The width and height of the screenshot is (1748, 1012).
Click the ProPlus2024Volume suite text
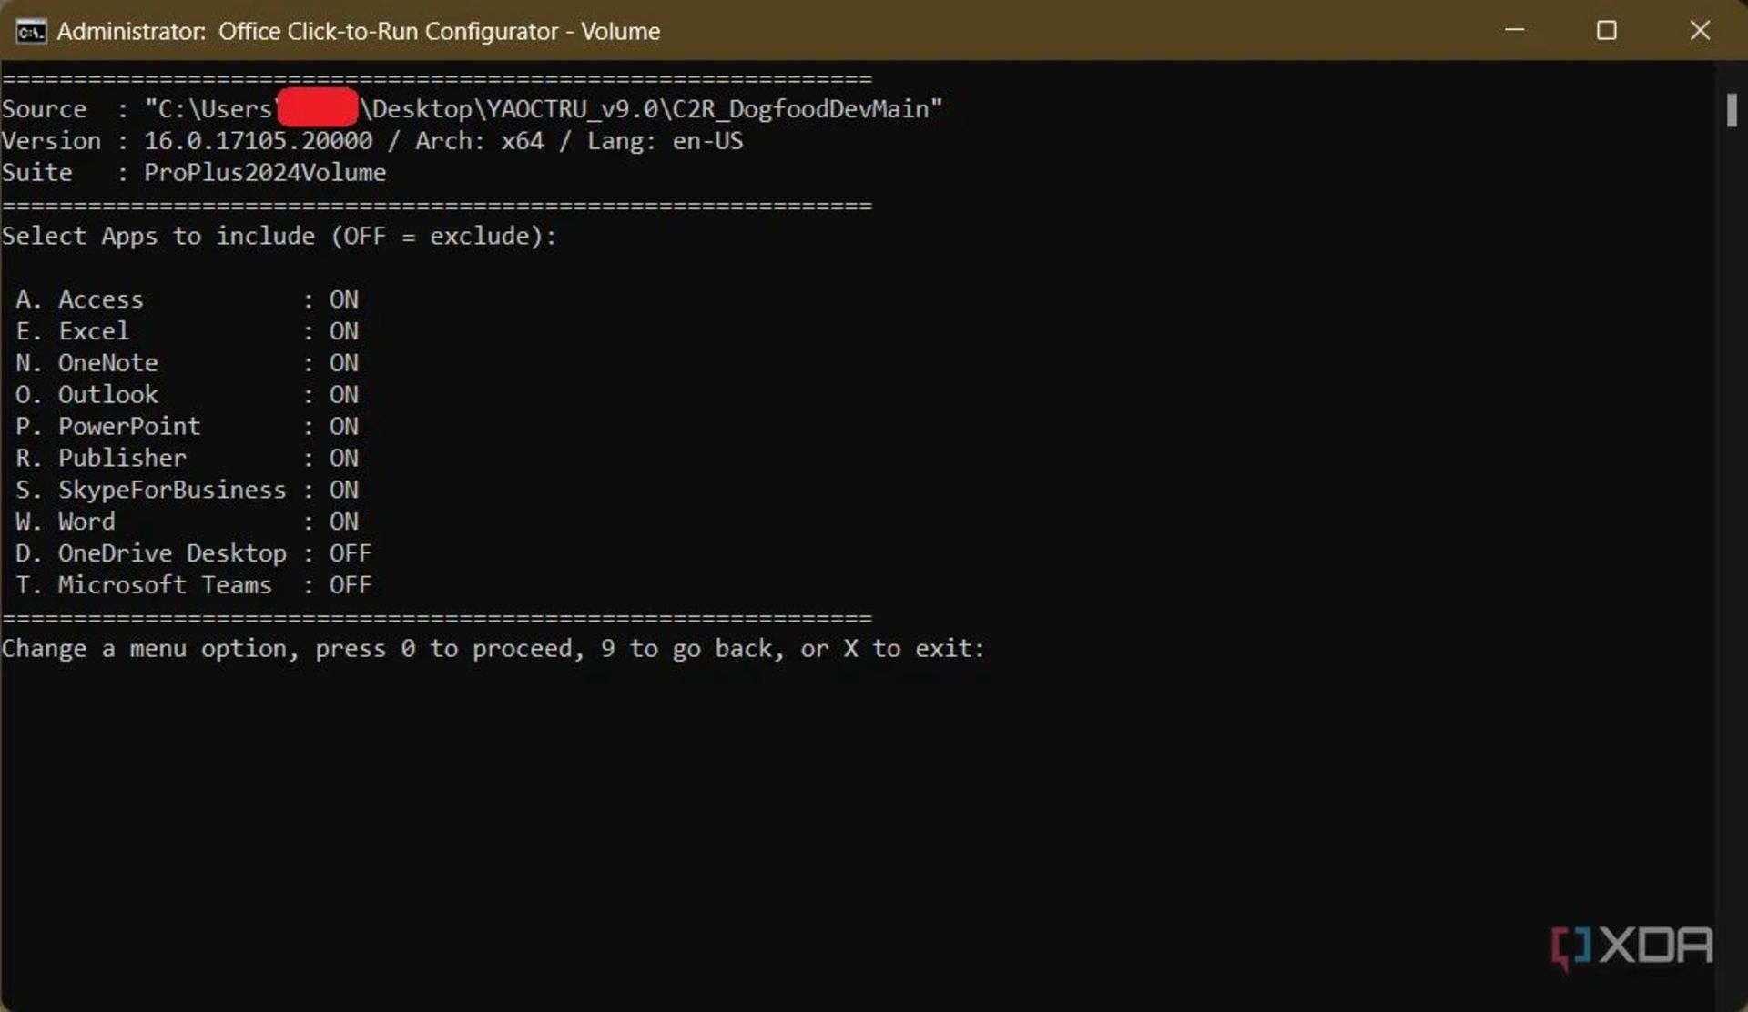click(265, 173)
